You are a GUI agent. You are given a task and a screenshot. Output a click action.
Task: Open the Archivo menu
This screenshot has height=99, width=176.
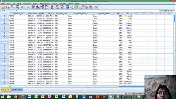tap(3, 3)
